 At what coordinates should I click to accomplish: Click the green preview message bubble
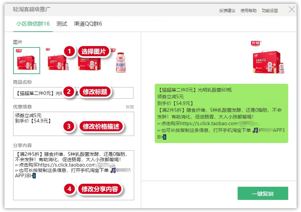point(221,113)
